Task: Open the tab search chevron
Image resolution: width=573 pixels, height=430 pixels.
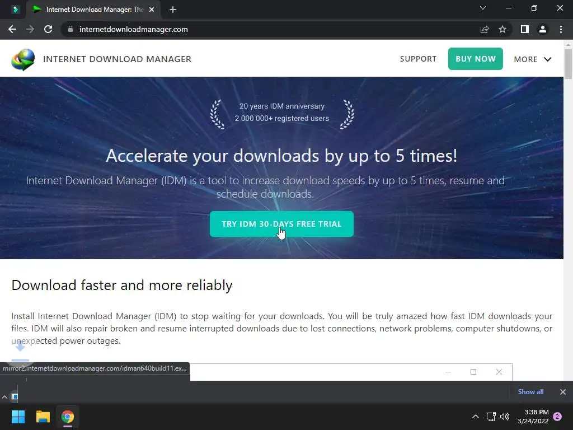Action: point(483,8)
